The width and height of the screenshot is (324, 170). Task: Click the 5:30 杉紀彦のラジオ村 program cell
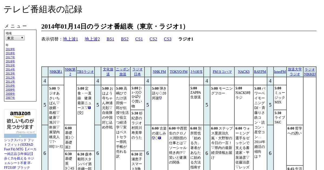click(x=137, y=130)
